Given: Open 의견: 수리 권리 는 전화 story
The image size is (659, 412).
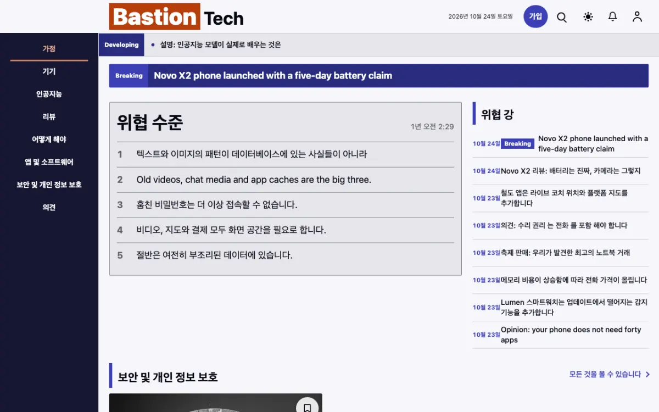Looking at the screenshot, I should coord(564,225).
